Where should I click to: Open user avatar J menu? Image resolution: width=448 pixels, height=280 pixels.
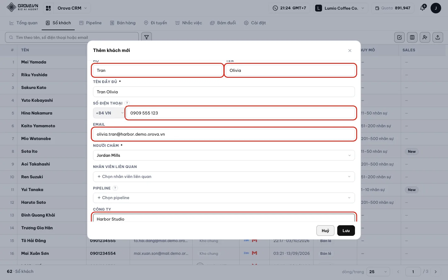(x=436, y=8)
